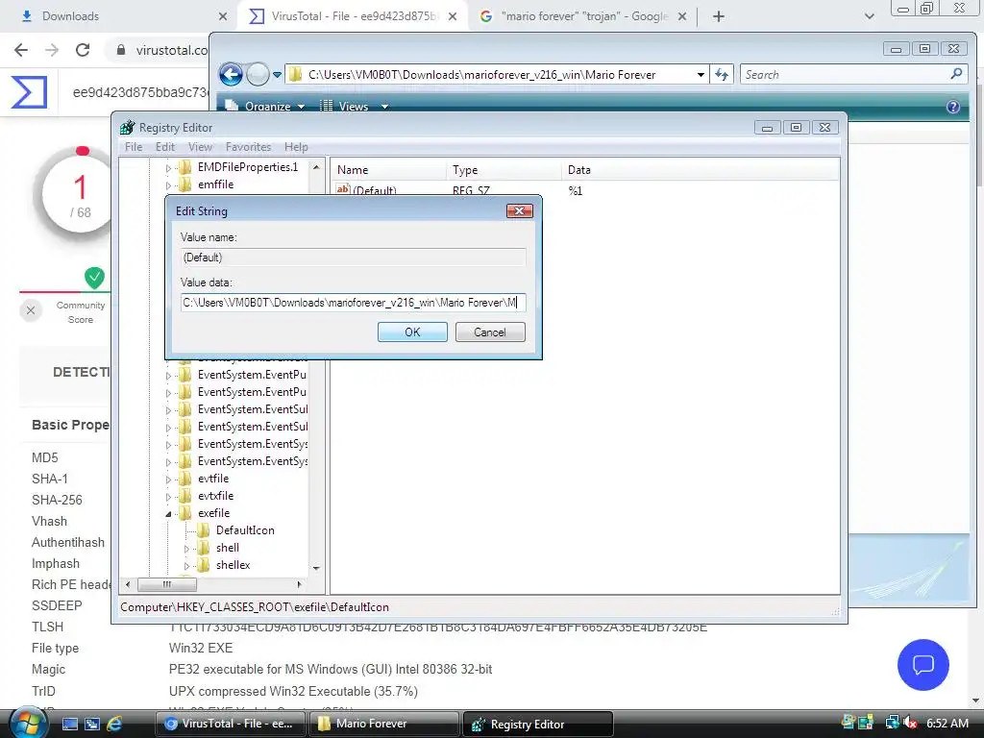Open Registry Editor Edit menu

point(165,147)
